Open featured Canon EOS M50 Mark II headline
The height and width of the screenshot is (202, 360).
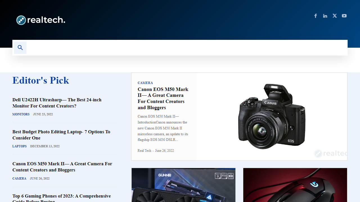pos(163,98)
